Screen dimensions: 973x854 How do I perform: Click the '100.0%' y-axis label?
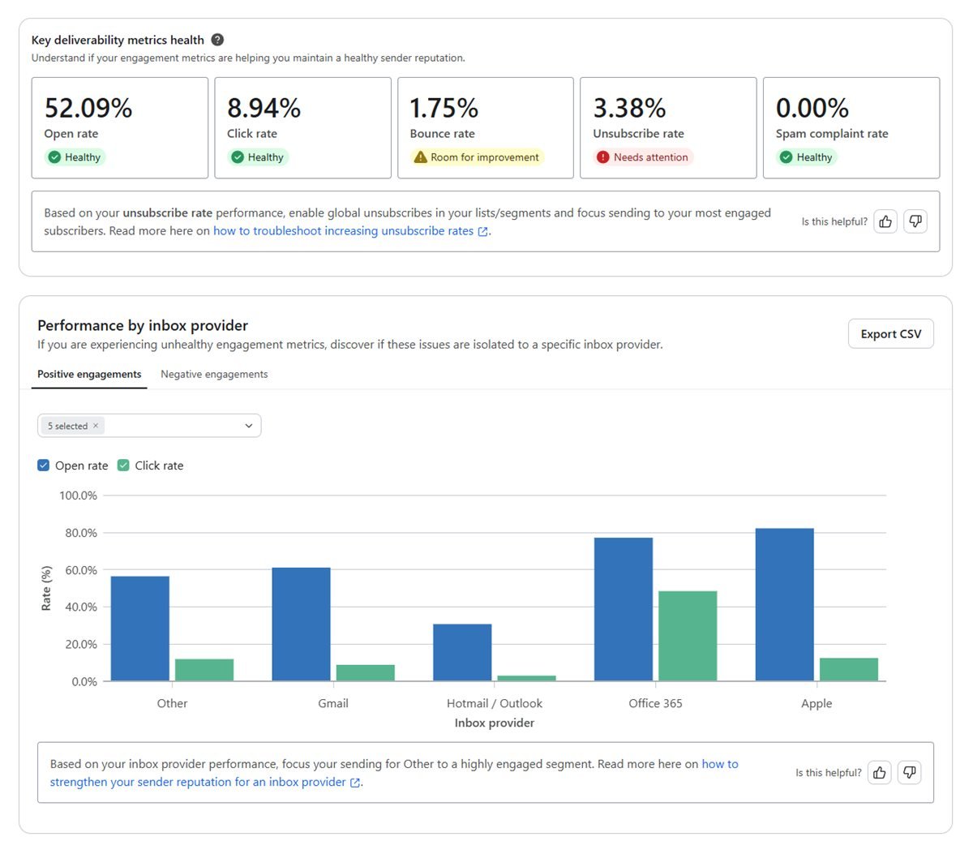pos(78,496)
